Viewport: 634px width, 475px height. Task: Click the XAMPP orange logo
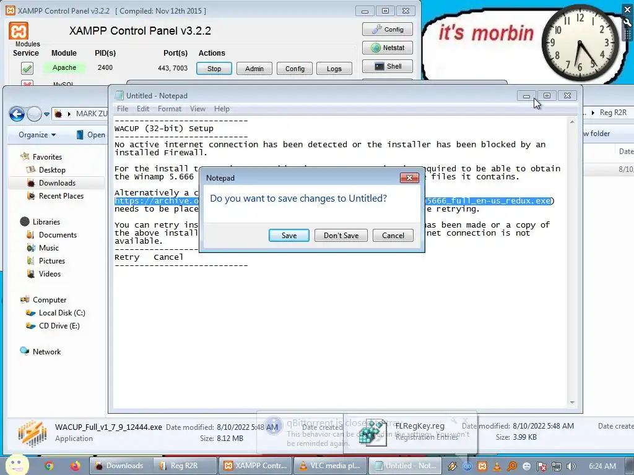[19, 31]
